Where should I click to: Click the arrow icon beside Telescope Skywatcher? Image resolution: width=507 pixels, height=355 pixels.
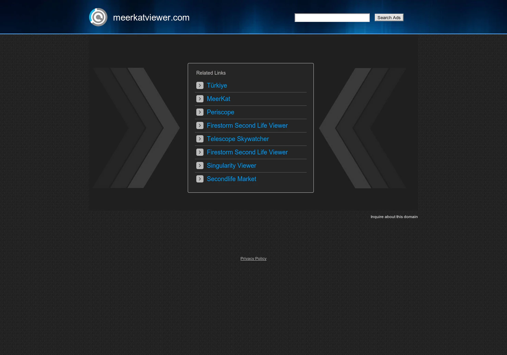coord(200,139)
